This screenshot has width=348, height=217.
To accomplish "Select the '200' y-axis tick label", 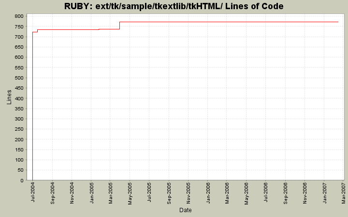I will (19, 139).
